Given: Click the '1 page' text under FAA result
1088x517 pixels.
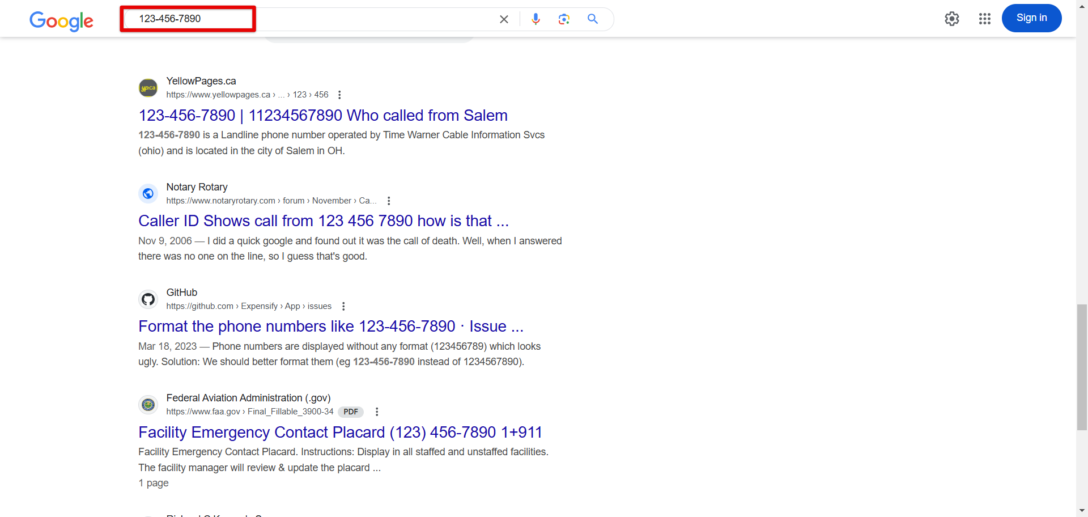Looking at the screenshot, I should point(154,483).
